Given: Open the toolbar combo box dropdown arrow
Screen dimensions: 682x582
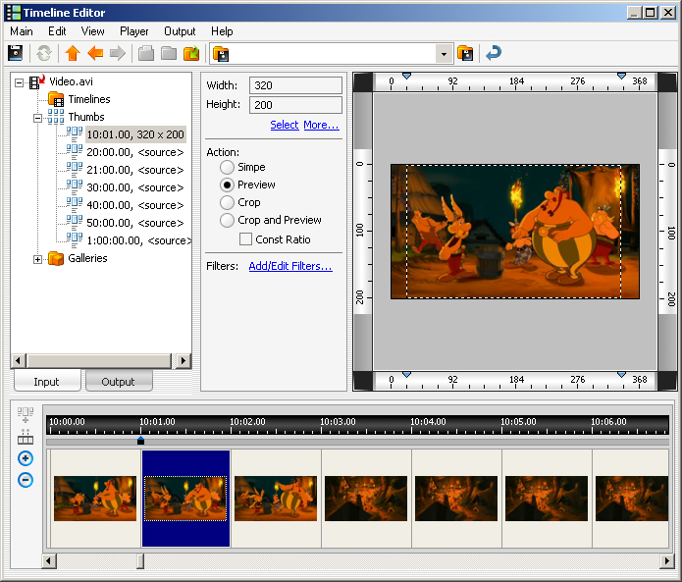Looking at the screenshot, I should (444, 54).
